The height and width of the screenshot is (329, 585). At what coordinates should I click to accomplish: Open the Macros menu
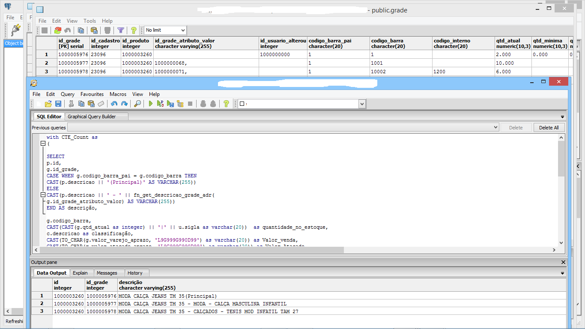(118, 94)
